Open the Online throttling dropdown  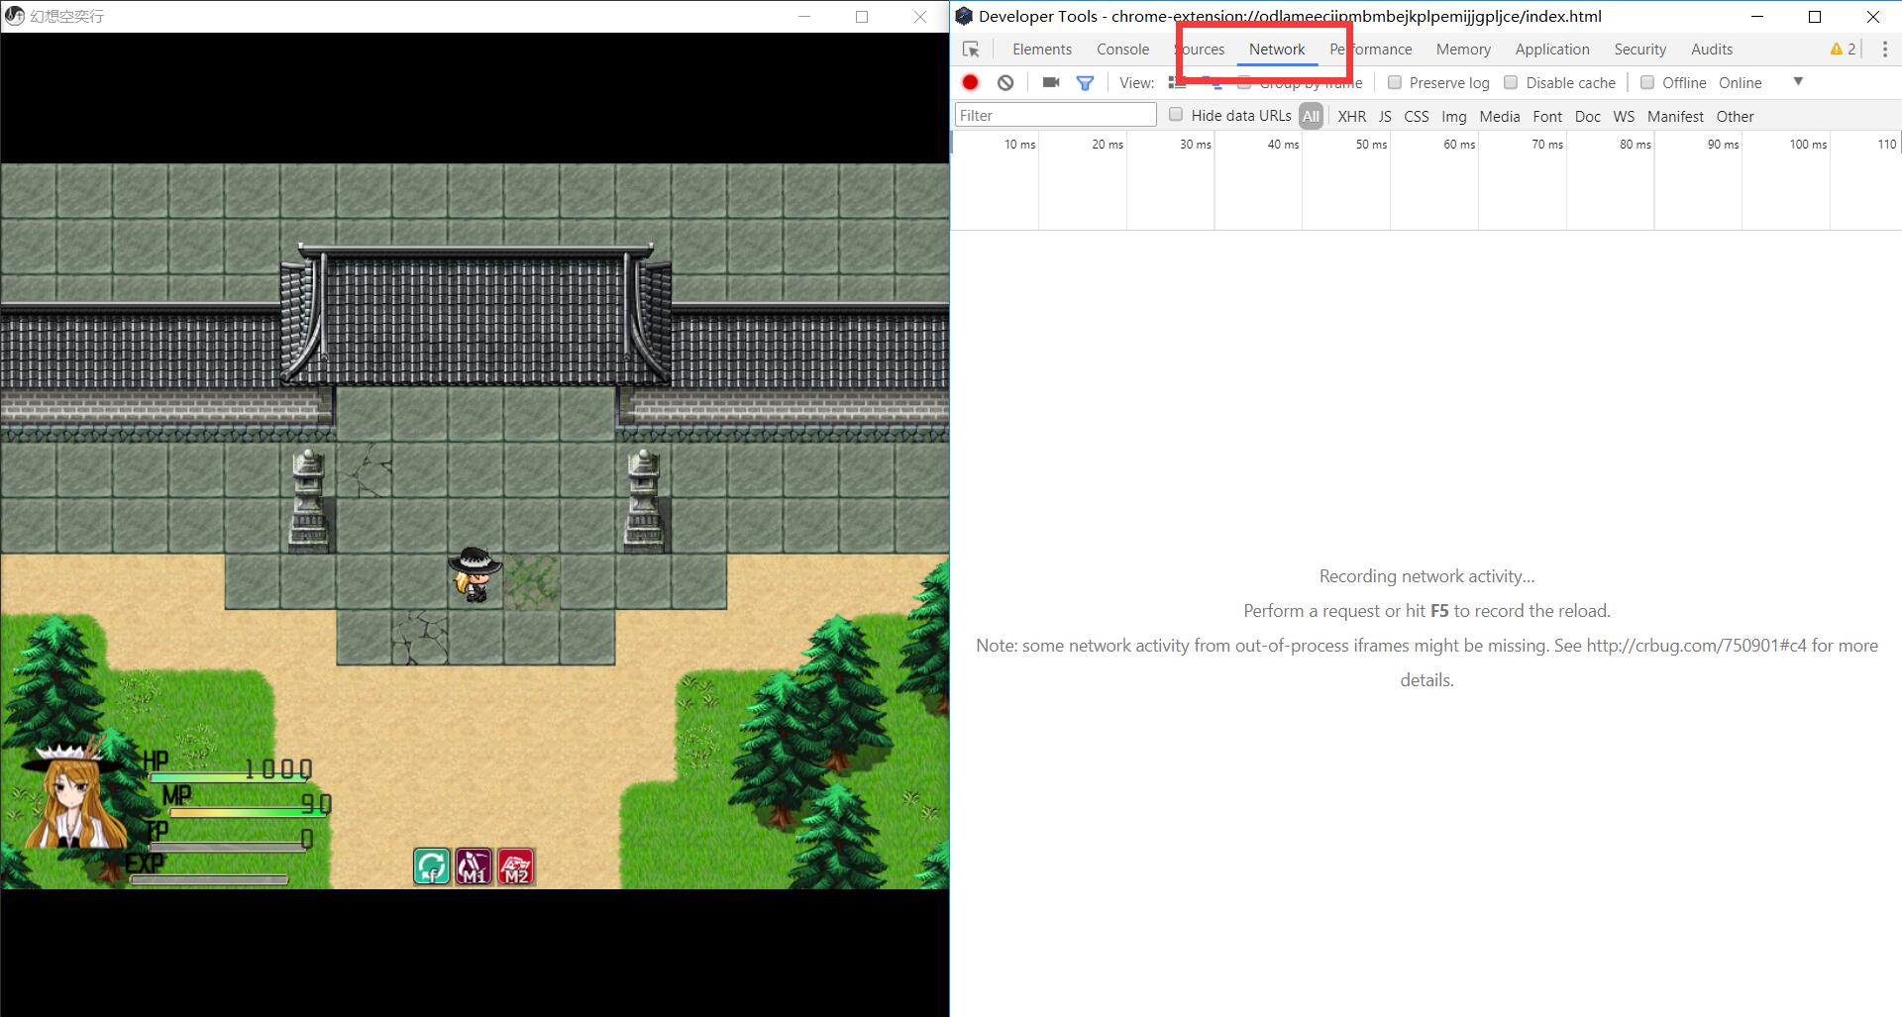pyautogui.click(x=1741, y=83)
